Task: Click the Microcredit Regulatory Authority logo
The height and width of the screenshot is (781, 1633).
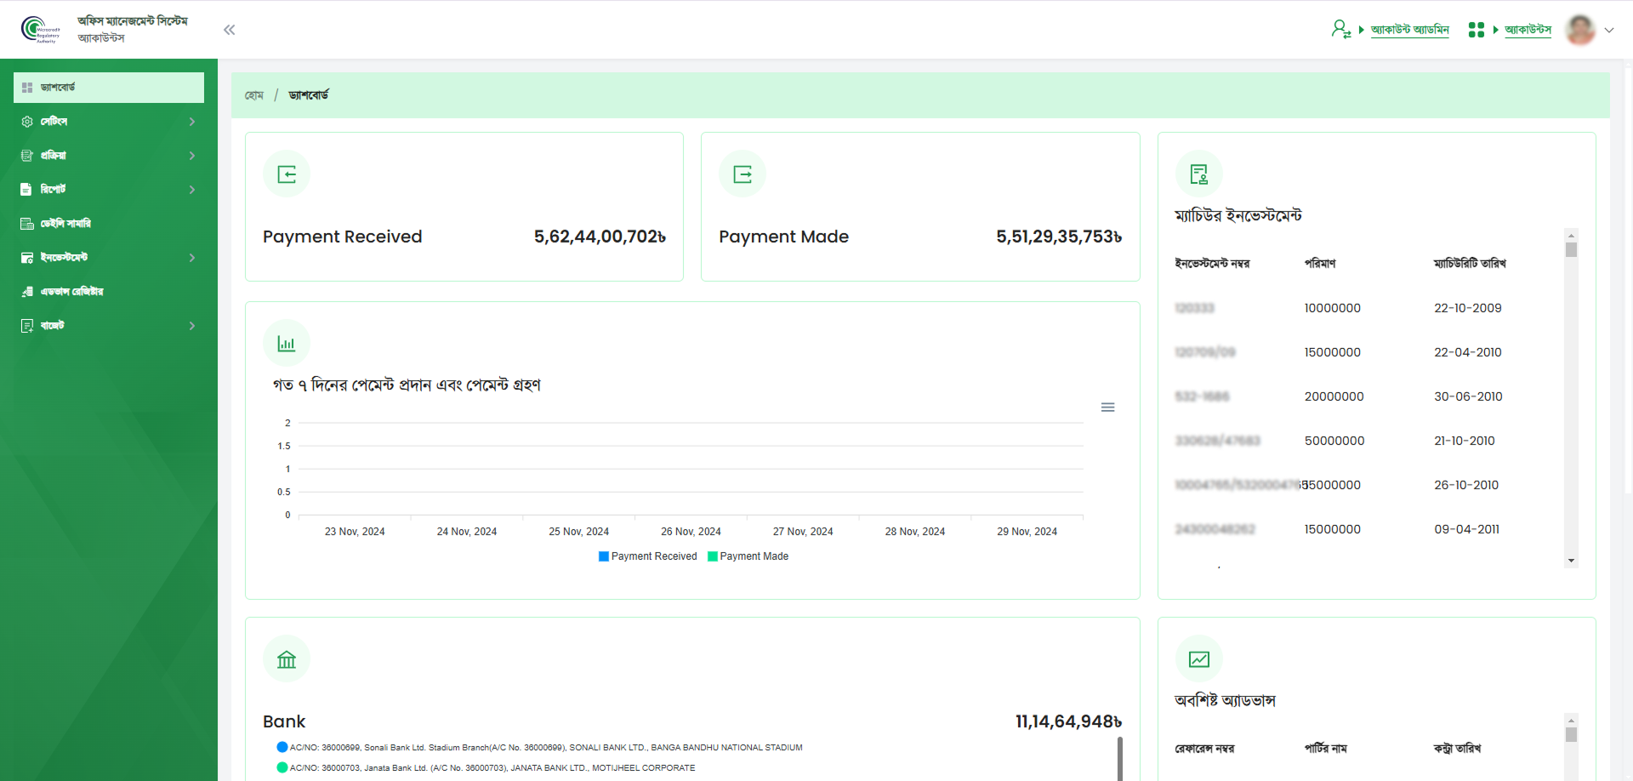Action: point(40,30)
